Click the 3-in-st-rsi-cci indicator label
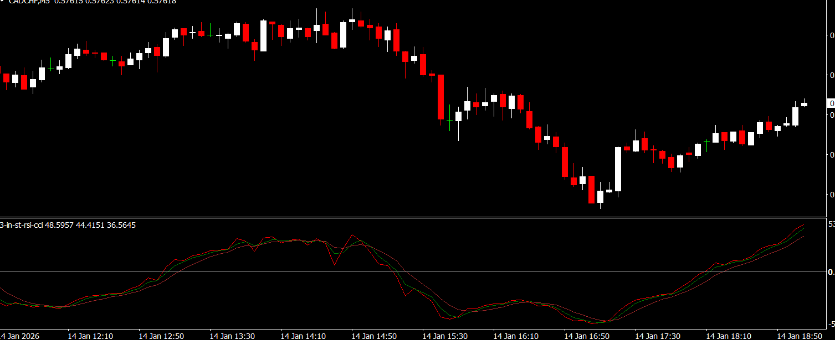The height and width of the screenshot is (340, 835). [x=21, y=225]
